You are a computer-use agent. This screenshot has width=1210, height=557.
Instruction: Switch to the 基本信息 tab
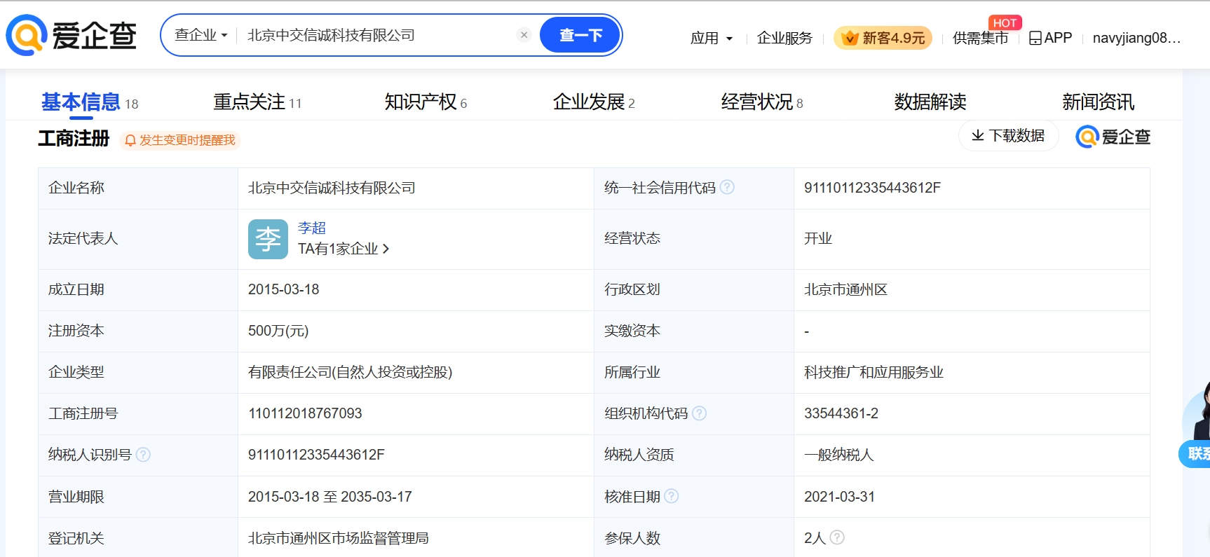90,102
